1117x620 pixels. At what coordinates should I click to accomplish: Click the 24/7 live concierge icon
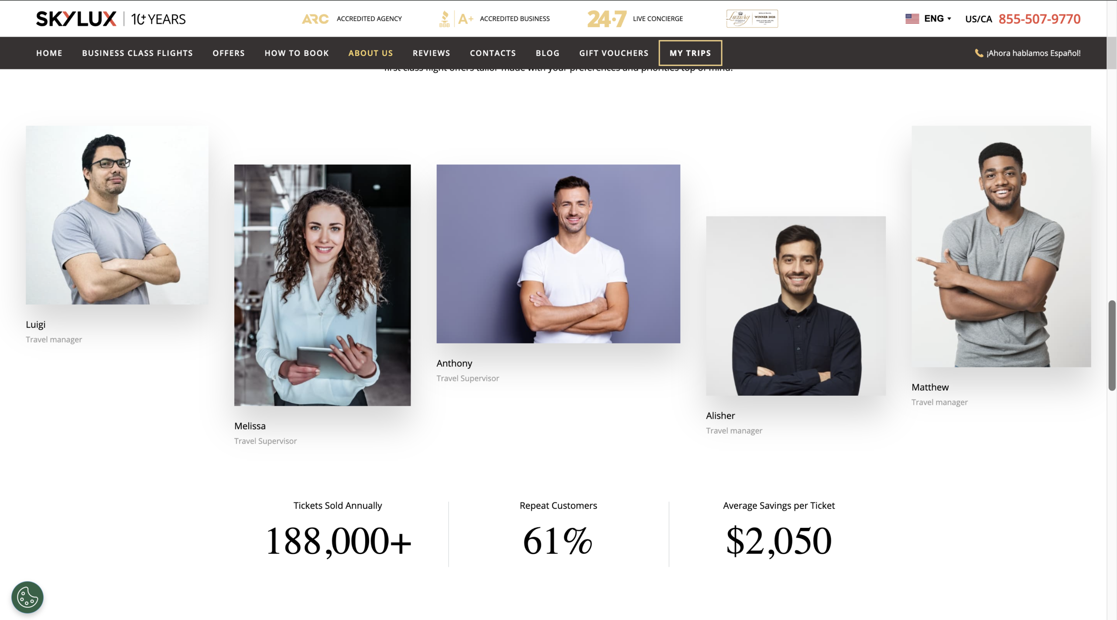click(607, 19)
